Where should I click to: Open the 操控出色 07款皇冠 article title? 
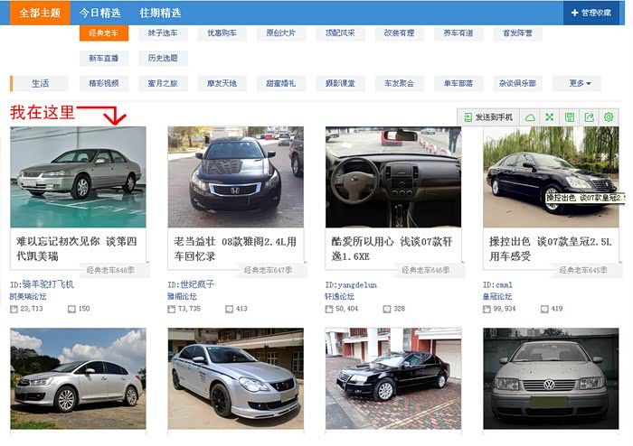(550, 248)
